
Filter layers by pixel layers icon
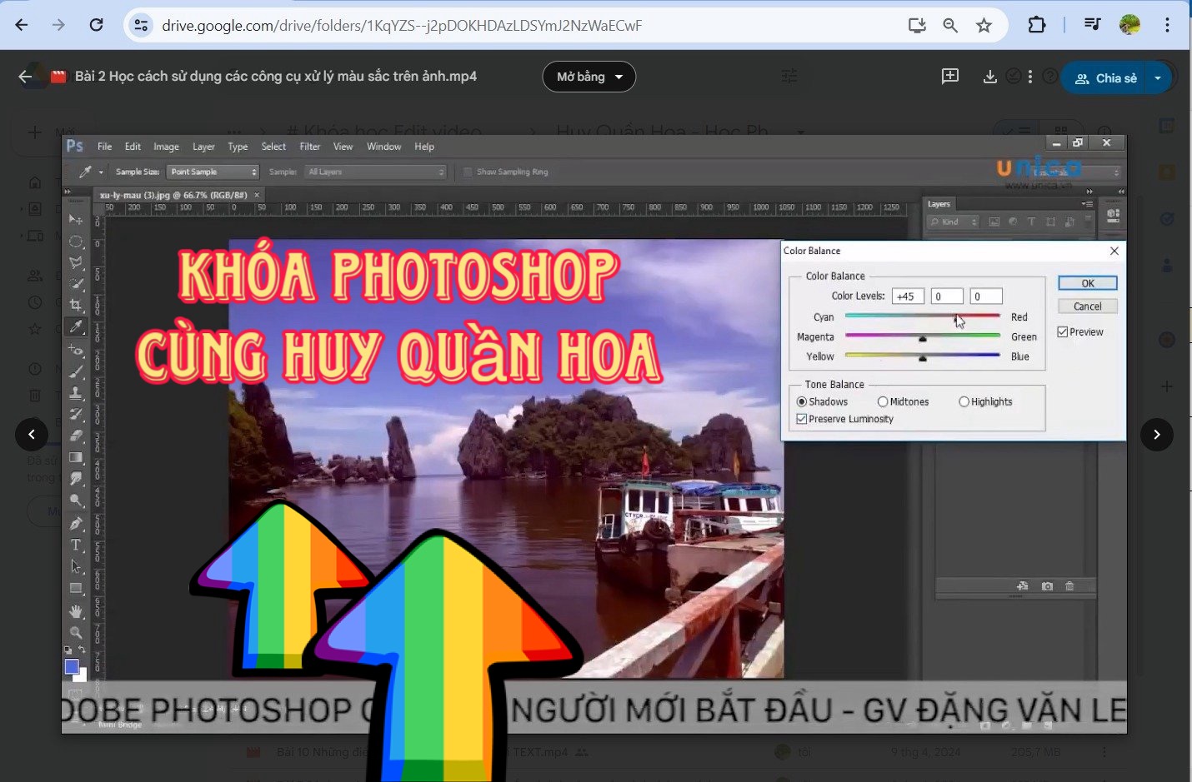[994, 222]
